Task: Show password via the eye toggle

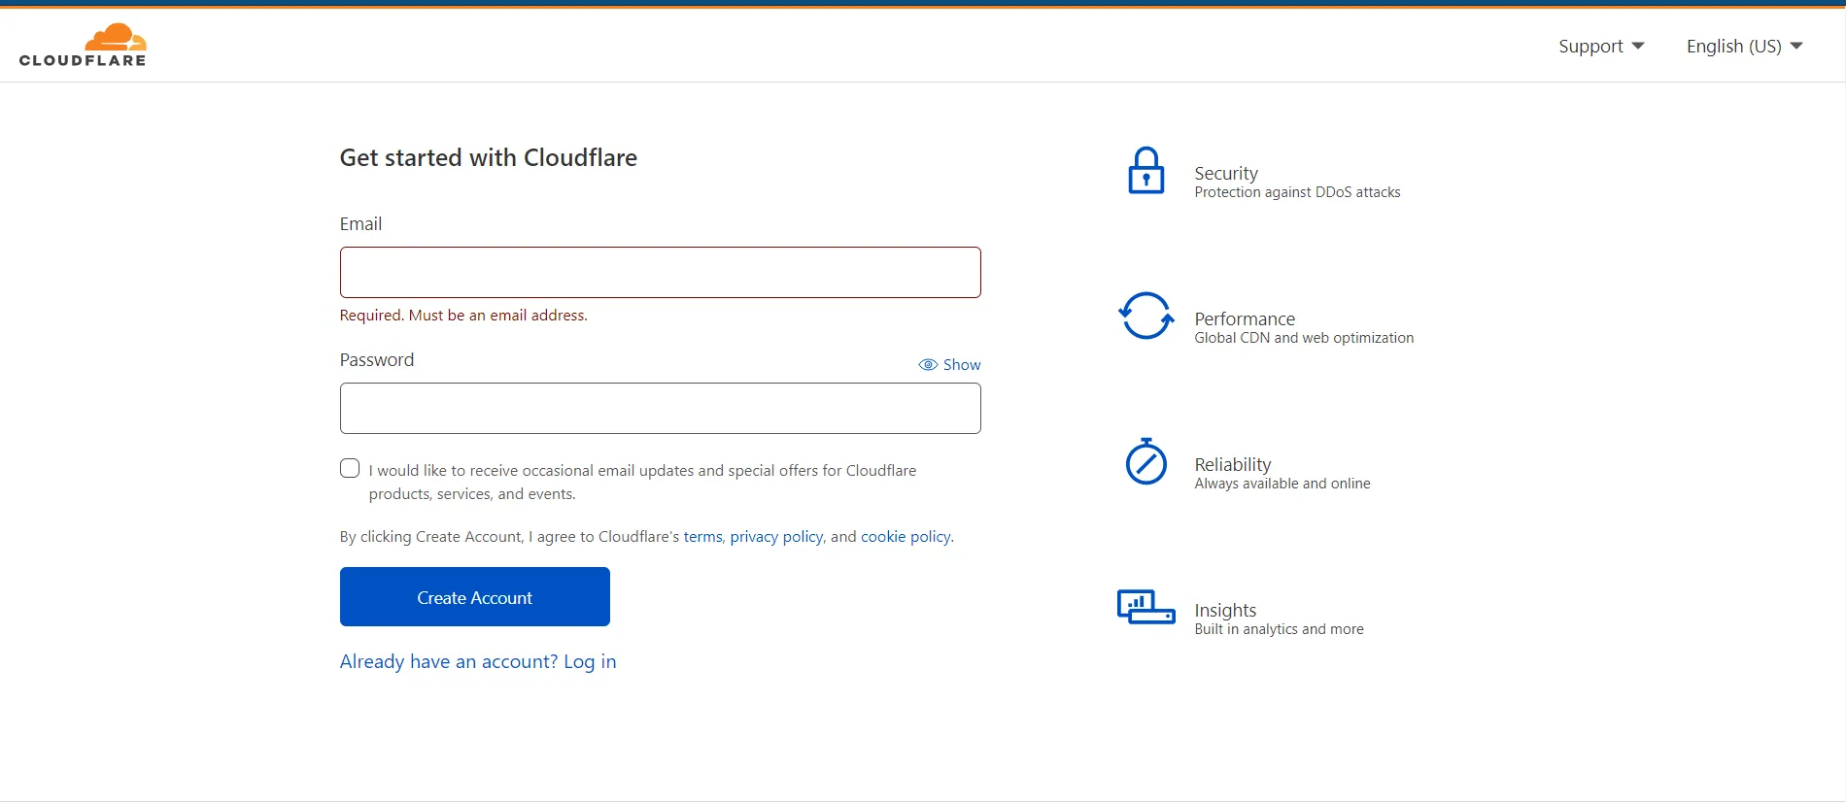Action: point(949,365)
